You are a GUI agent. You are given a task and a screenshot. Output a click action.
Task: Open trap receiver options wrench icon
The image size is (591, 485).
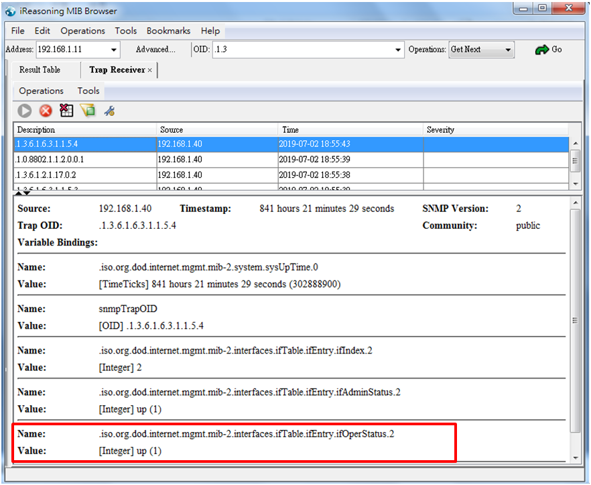pyautogui.click(x=109, y=111)
